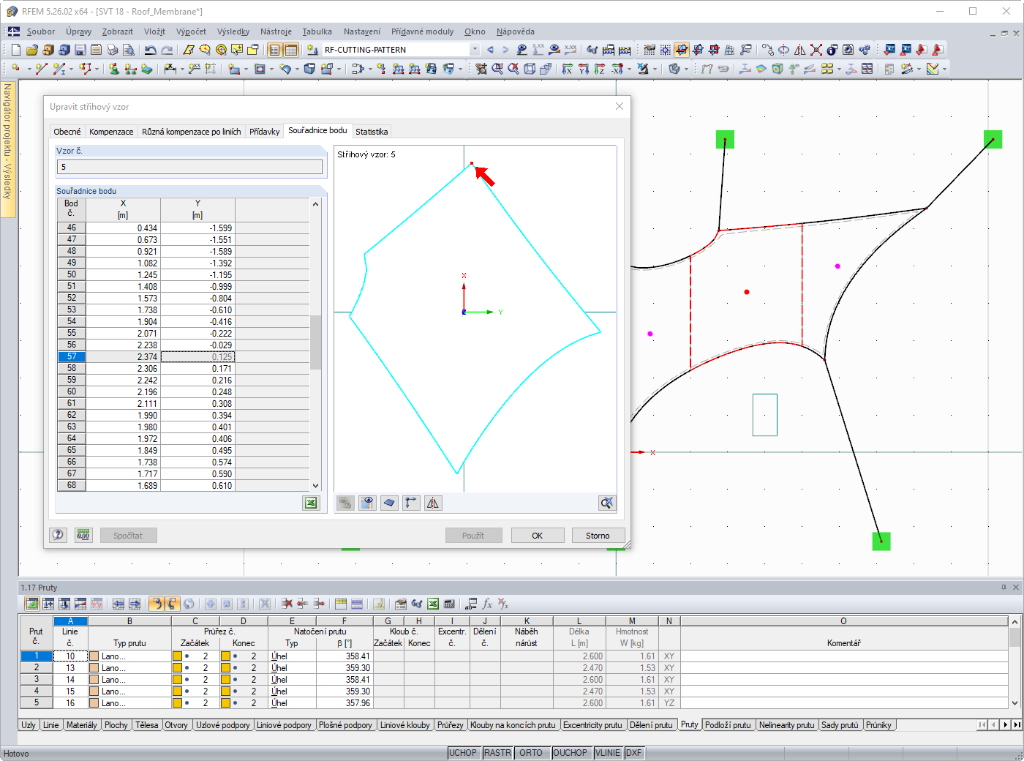Click the OK button in the dialog
Viewport: 1024px width, 761px height.
537,535
